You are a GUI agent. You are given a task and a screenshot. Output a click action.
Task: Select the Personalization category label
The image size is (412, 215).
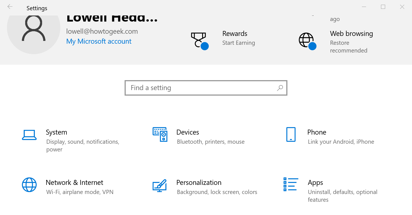pos(199,182)
